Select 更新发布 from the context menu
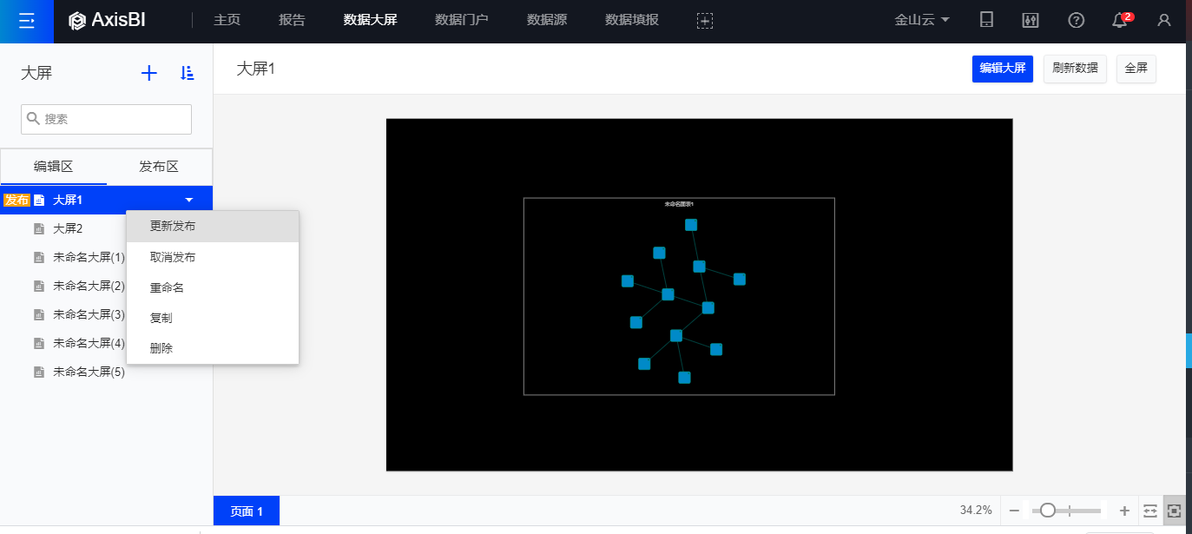The width and height of the screenshot is (1192, 534). point(213,226)
